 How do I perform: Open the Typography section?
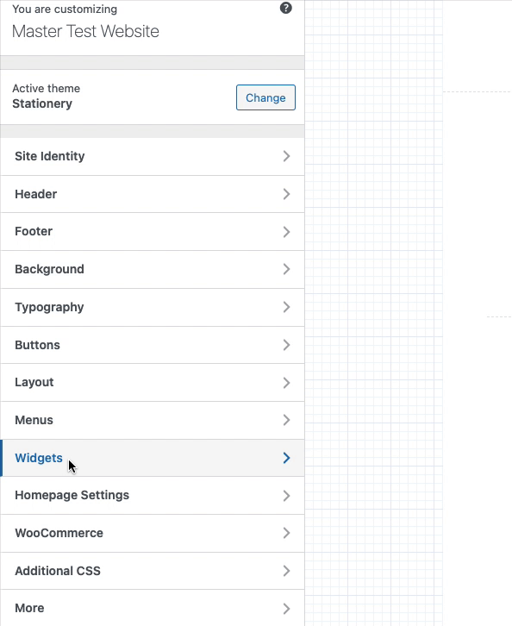152,308
